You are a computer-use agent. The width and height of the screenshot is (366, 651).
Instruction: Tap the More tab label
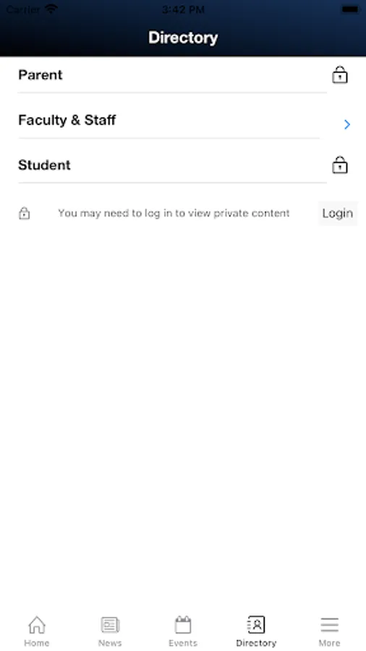(330, 643)
